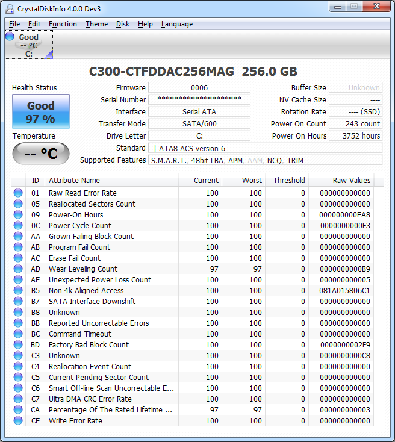
Task: Click status icon for Current Pending Sector Count
Action: (x=18, y=377)
